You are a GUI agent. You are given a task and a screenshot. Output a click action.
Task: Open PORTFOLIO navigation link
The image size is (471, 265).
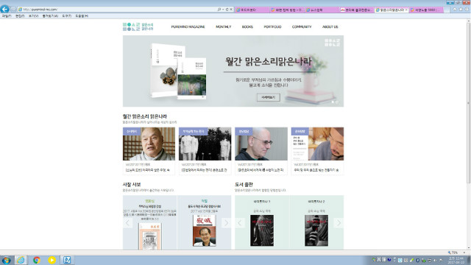273,26
